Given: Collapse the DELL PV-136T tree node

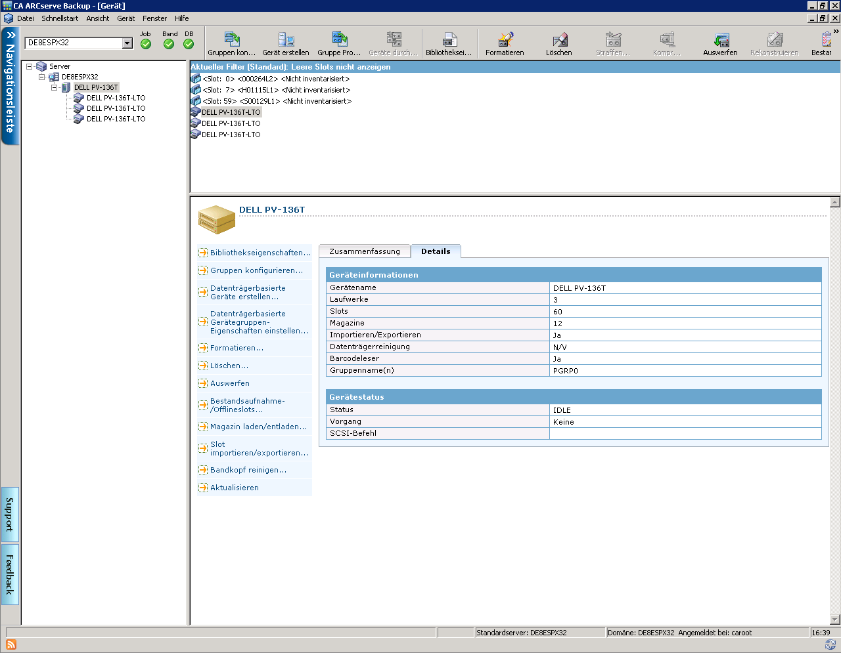Looking at the screenshot, I should (55, 87).
